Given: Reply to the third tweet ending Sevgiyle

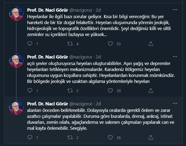Looking at the screenshot, I should point(30,138).
